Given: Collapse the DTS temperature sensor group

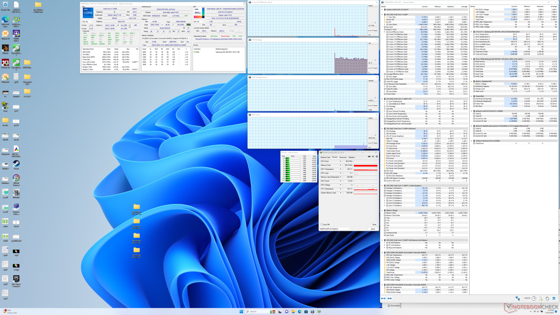Looking at the screenshot, I should tap(382, 99).
